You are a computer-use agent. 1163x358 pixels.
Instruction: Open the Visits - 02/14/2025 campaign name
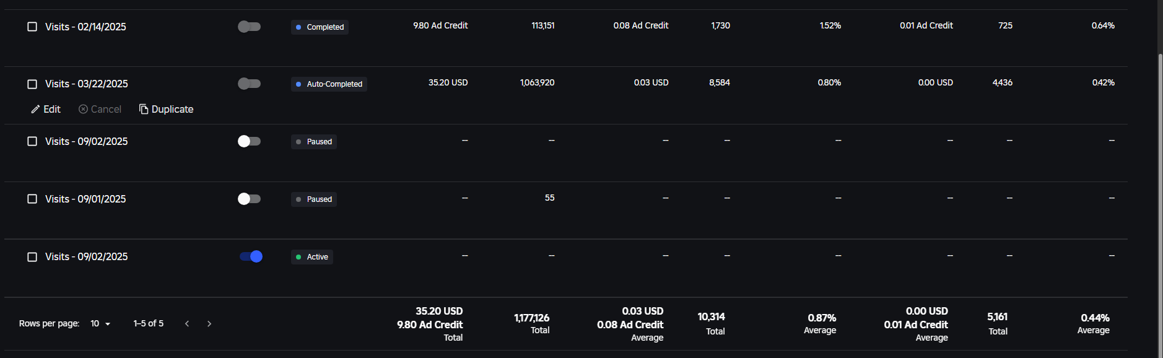85,27
